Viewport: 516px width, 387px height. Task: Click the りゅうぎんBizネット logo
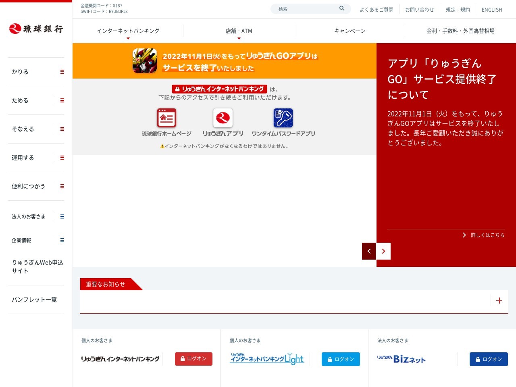tap(402, 359)
